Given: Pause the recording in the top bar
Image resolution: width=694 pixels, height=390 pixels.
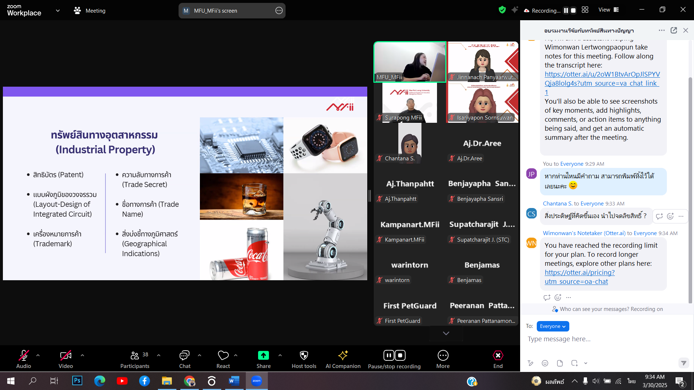Looking at the screenshot, I should [x=566, y=10].
